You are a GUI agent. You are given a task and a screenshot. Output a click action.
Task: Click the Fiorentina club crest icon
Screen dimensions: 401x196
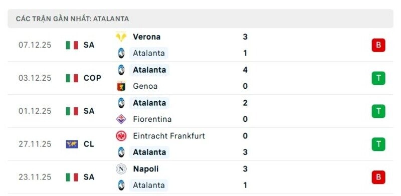[x=121, y=119]
